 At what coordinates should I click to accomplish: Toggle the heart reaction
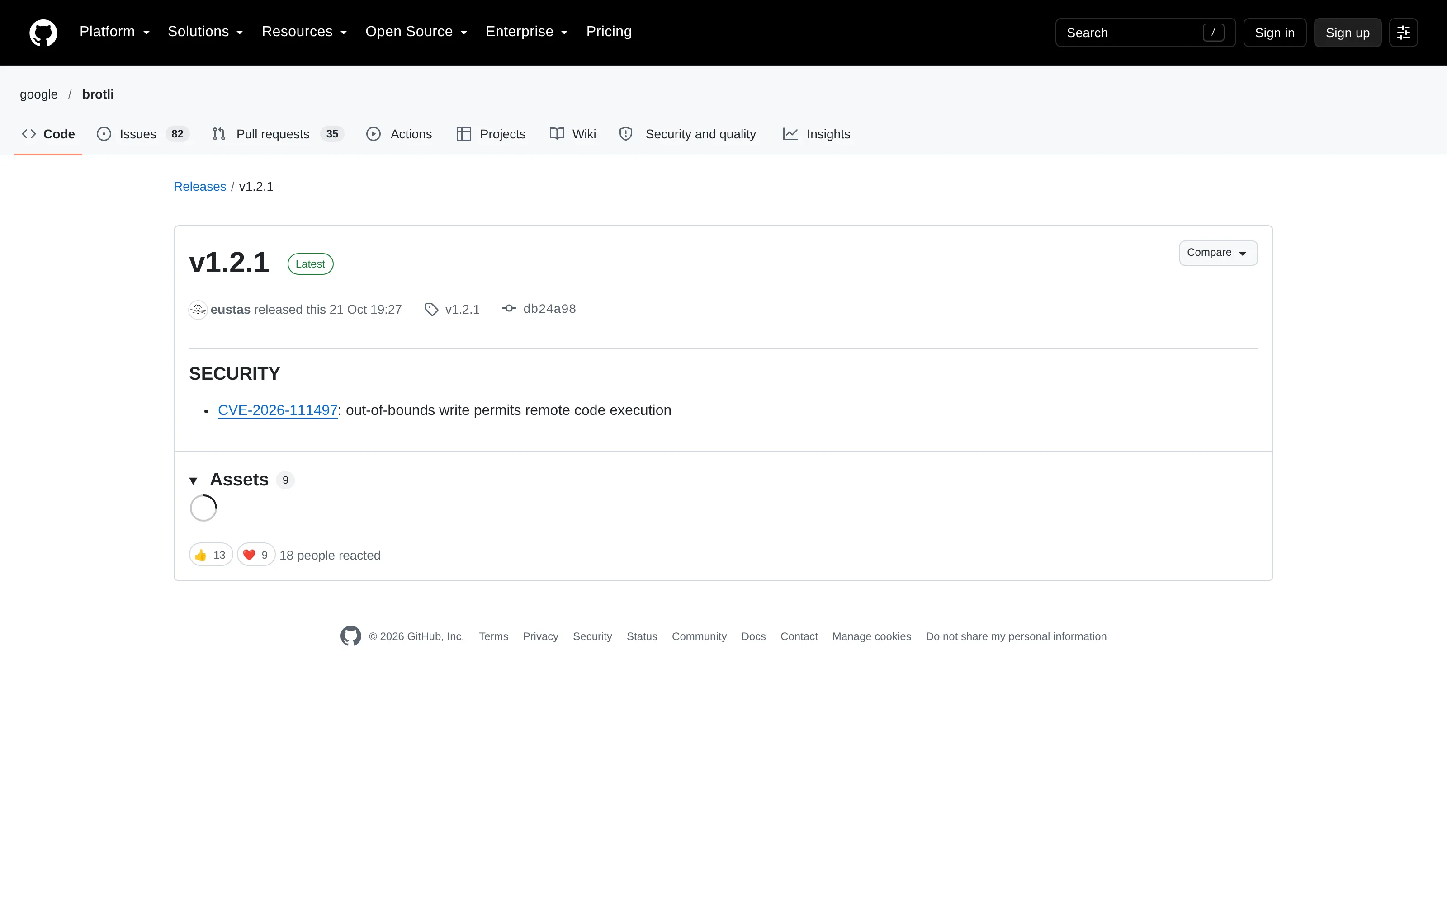pos(256,555)
